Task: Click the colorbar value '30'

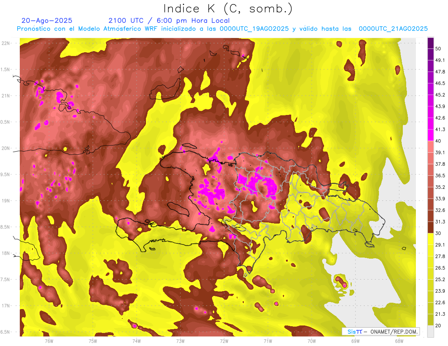Action: (x=438, y=233)
